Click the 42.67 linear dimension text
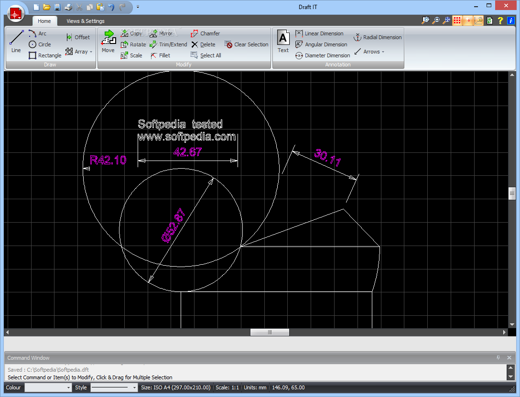 coord(187,152)
